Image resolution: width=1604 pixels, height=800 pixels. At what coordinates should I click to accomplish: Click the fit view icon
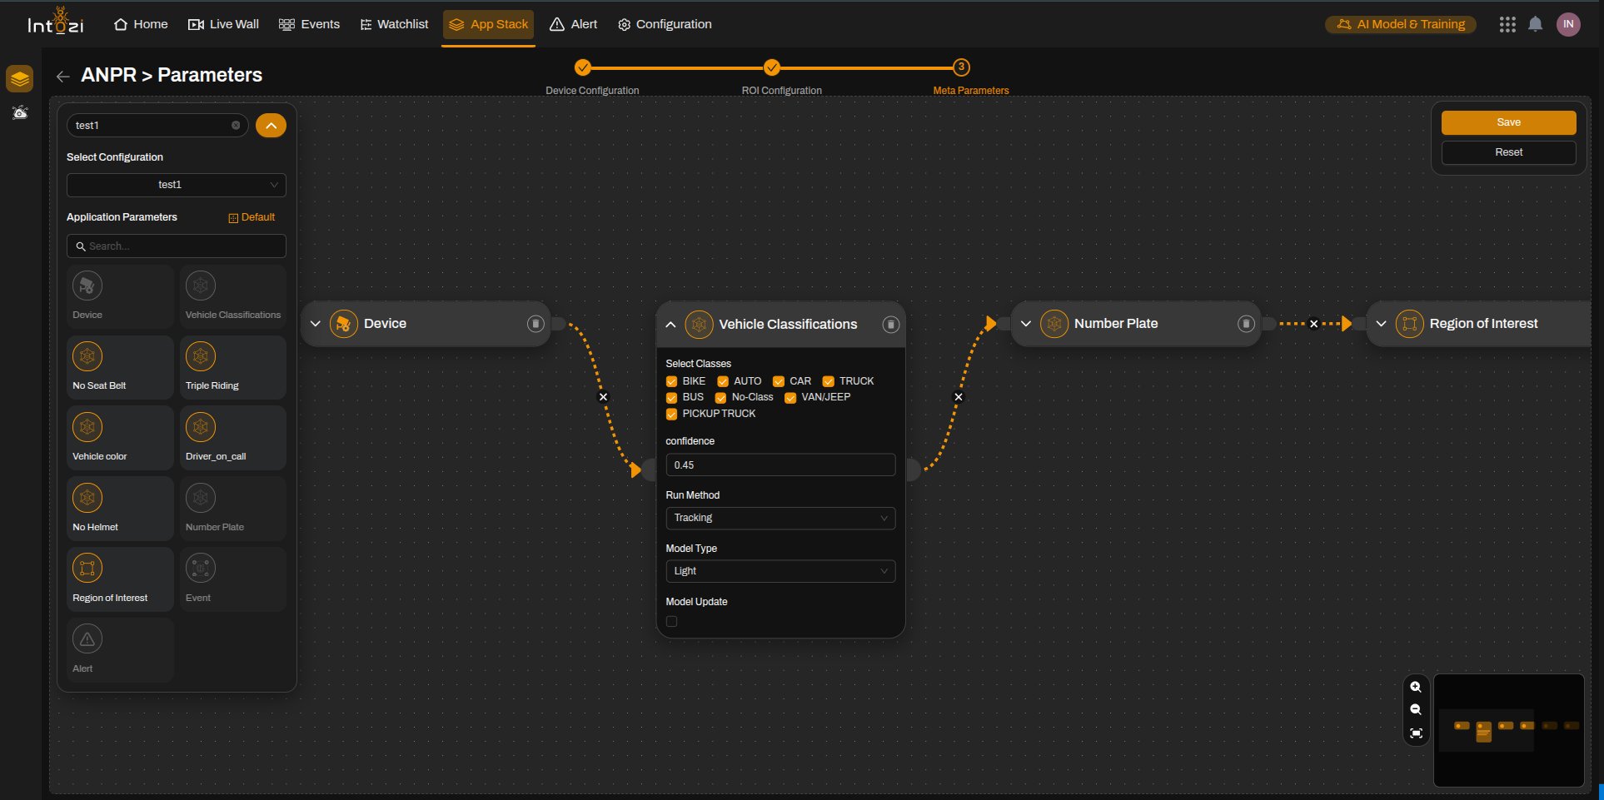pos(1416,733)
